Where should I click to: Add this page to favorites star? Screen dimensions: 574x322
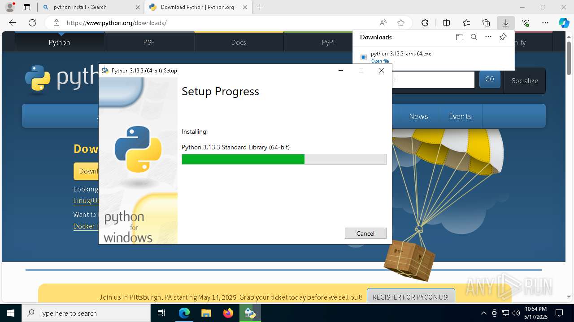(x=401, y=23)
